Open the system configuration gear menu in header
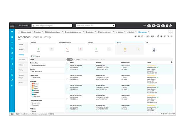The image size is (185, 138). tap(163, 26)
